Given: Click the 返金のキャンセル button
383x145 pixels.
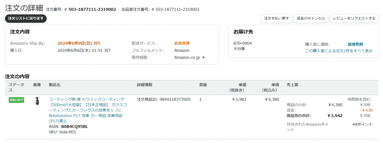Looking at the screenshot, I should (311, 19).
